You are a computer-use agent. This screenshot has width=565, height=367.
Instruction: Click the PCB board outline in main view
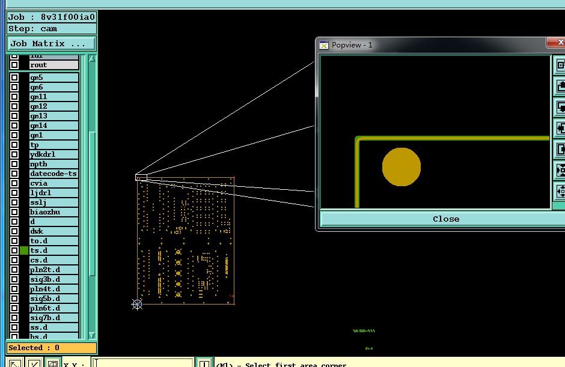[186, 241]
